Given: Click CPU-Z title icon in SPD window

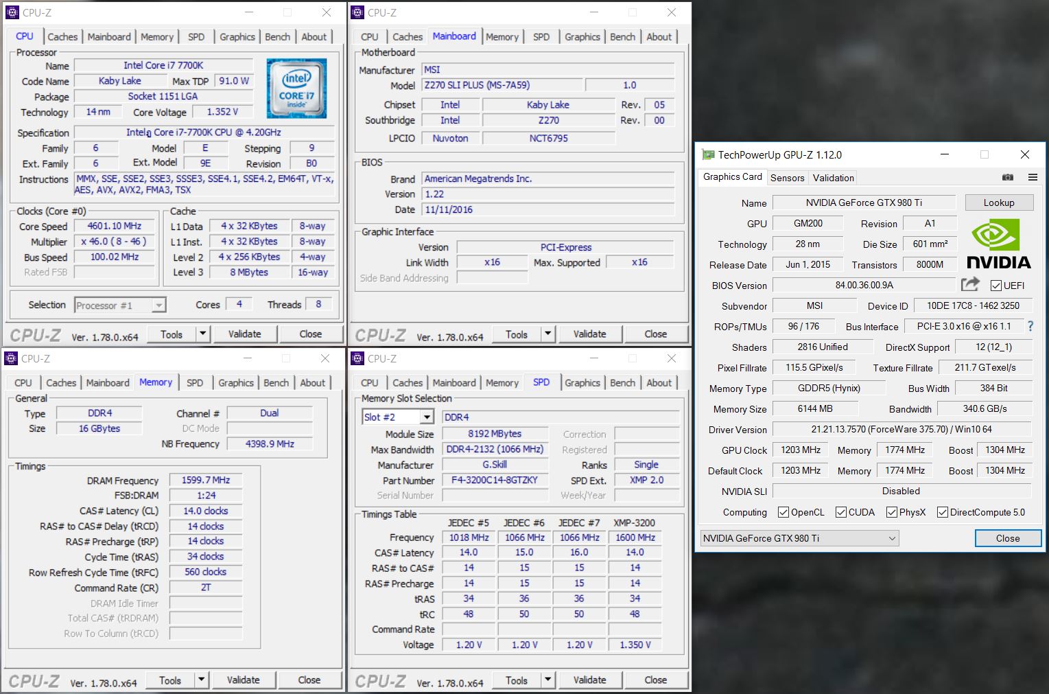Looking at the screenshot, I should tap(357, 358).
